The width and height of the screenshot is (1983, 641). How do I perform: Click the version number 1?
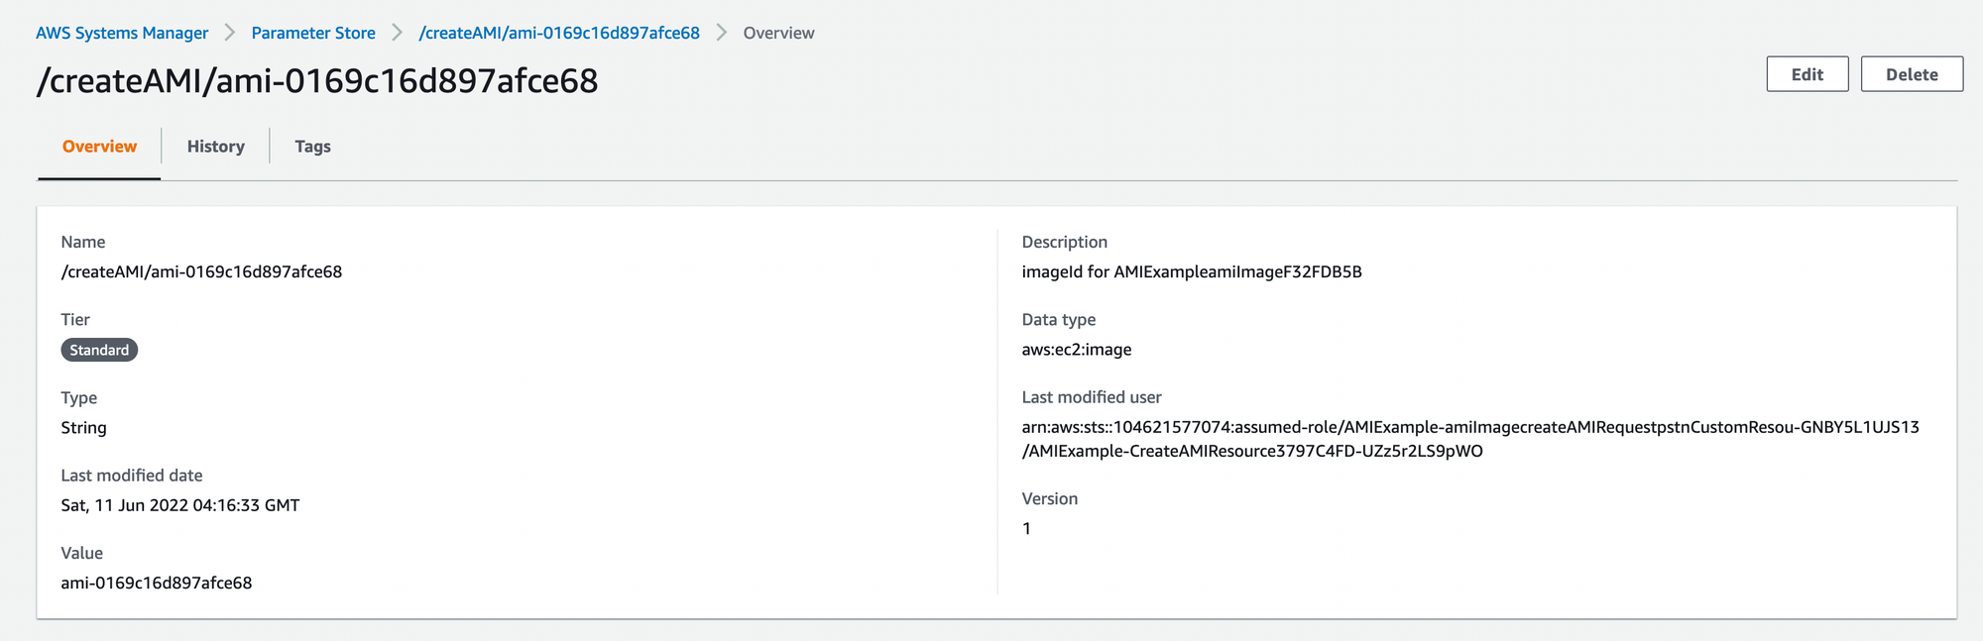coord(1027,529)
